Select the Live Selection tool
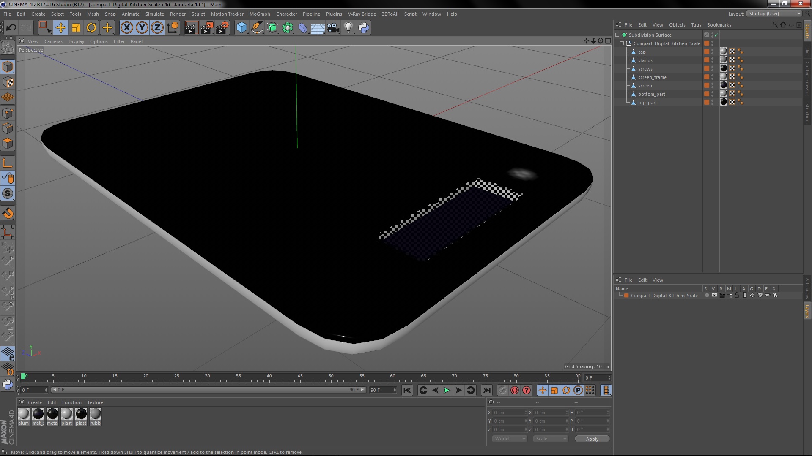 [x=44, y=28]
